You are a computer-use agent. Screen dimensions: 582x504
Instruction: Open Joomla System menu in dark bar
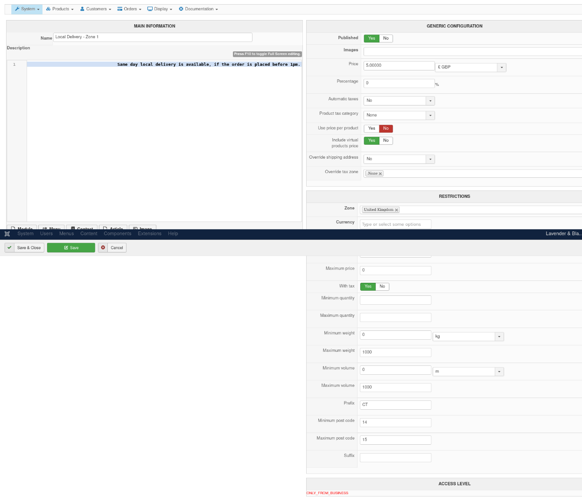(25, 234)
